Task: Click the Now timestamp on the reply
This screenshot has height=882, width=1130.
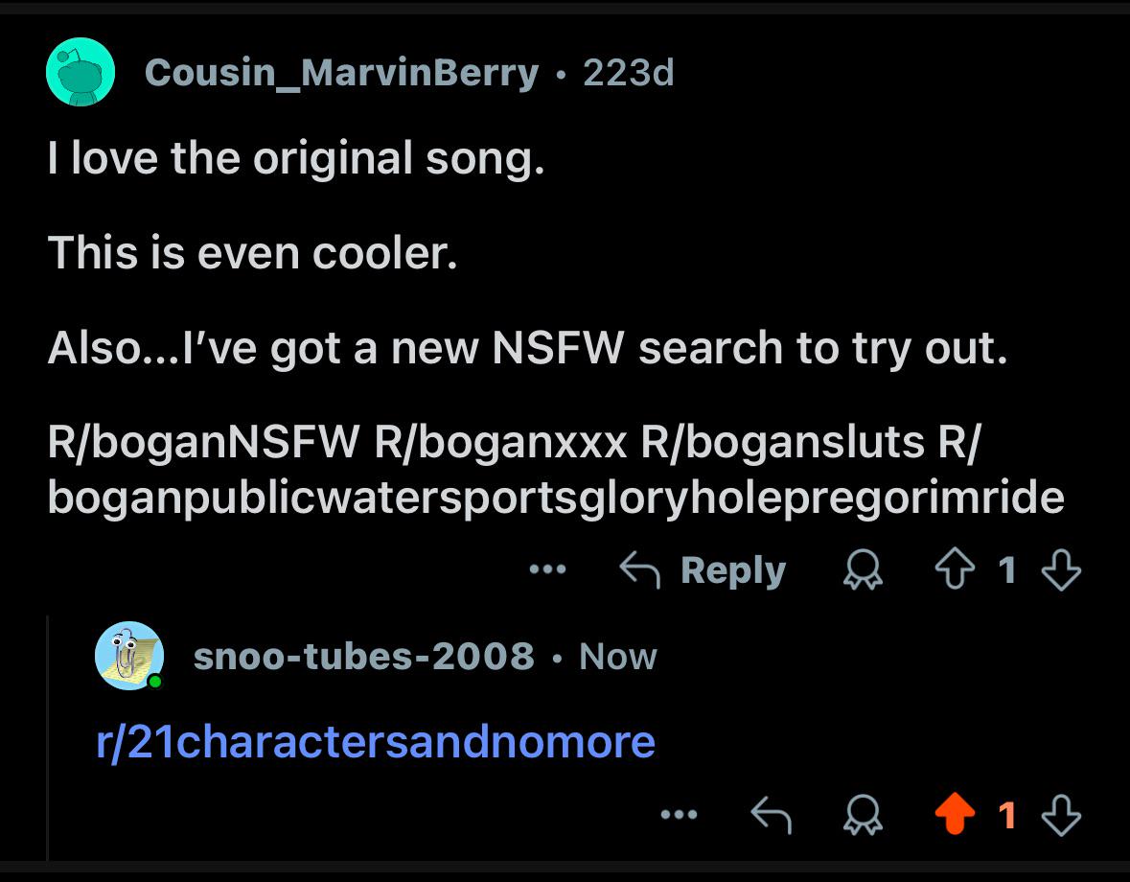Action: 618,657
